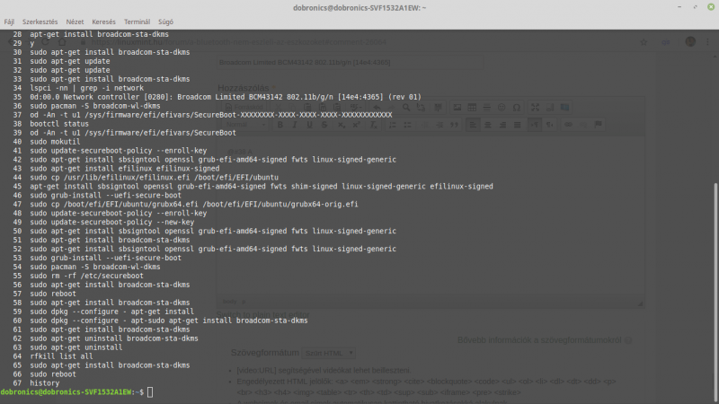Click the Superscript icon in the forum editor

(x=356, y=125)
